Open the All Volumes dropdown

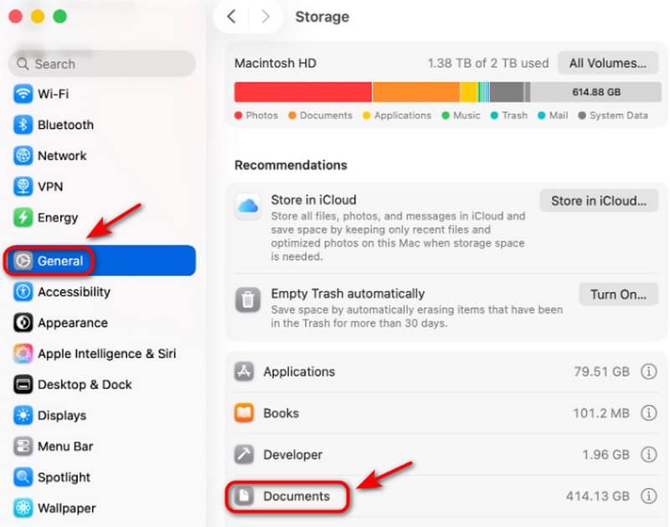(607, 63)
